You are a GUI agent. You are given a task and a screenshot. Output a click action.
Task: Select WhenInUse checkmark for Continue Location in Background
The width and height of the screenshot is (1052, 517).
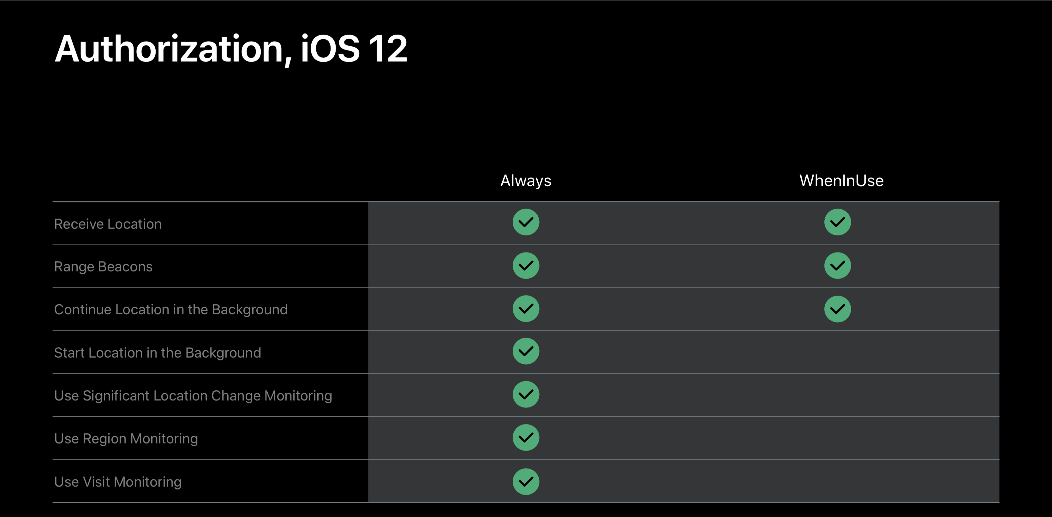(x=837, y=309)
